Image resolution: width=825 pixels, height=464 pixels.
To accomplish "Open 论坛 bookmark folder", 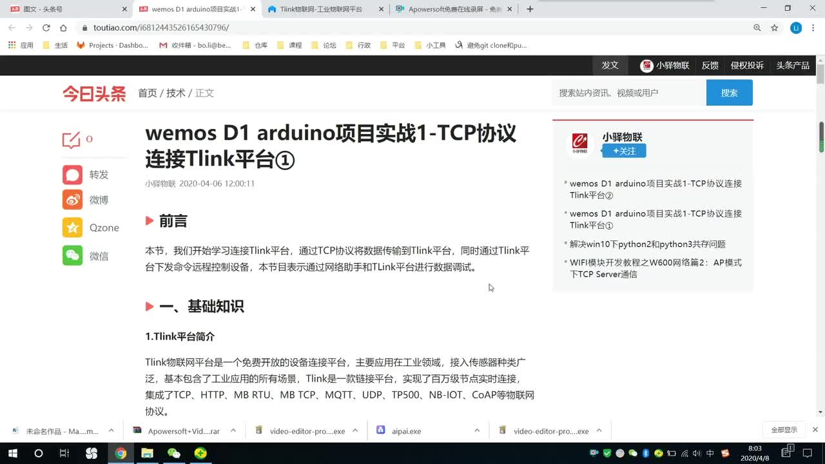I will coord(324,45).
